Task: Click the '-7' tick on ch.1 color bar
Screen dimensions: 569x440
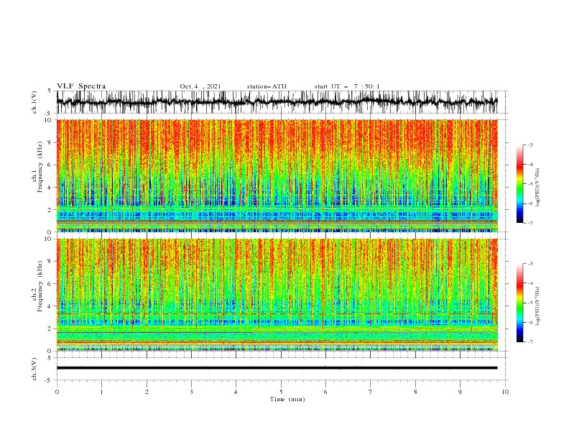Action: [529, 223]
